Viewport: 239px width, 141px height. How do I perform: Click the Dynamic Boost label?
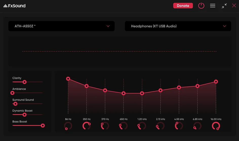[22, 111]
